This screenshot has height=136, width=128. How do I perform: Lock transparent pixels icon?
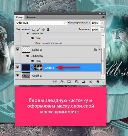[34, 29]
